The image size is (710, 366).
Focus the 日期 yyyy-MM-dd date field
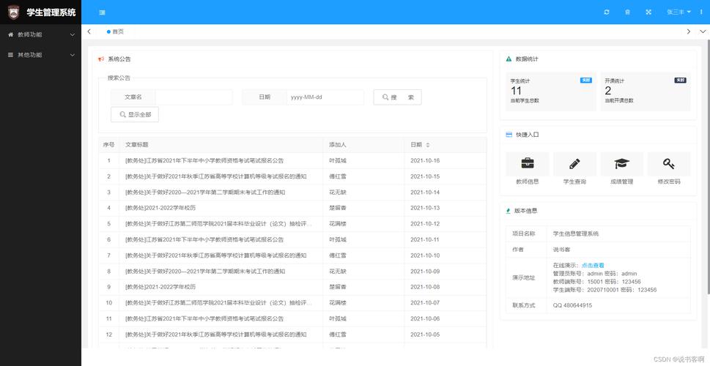325,97
